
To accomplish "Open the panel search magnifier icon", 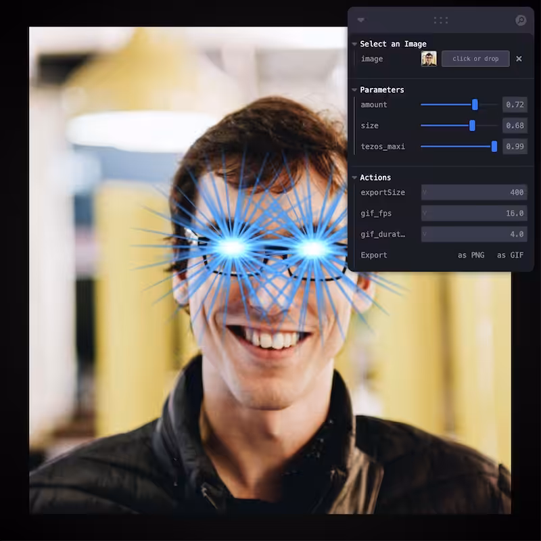I will 521,20.
